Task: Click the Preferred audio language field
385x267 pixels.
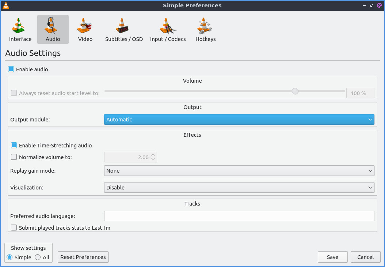Action: (x=239, y=216)
